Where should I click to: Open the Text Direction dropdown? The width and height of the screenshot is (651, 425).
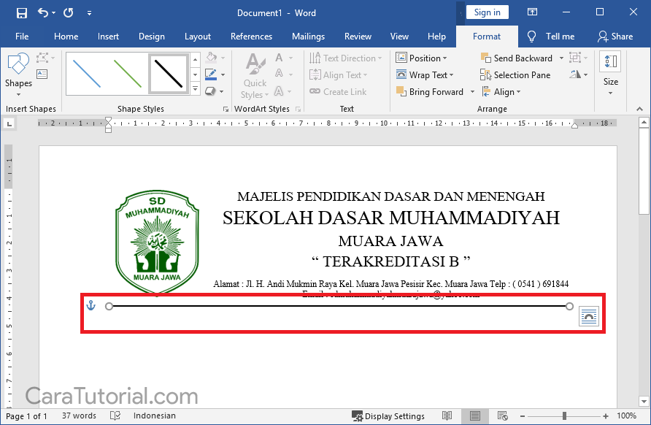[x=345, y=58]
